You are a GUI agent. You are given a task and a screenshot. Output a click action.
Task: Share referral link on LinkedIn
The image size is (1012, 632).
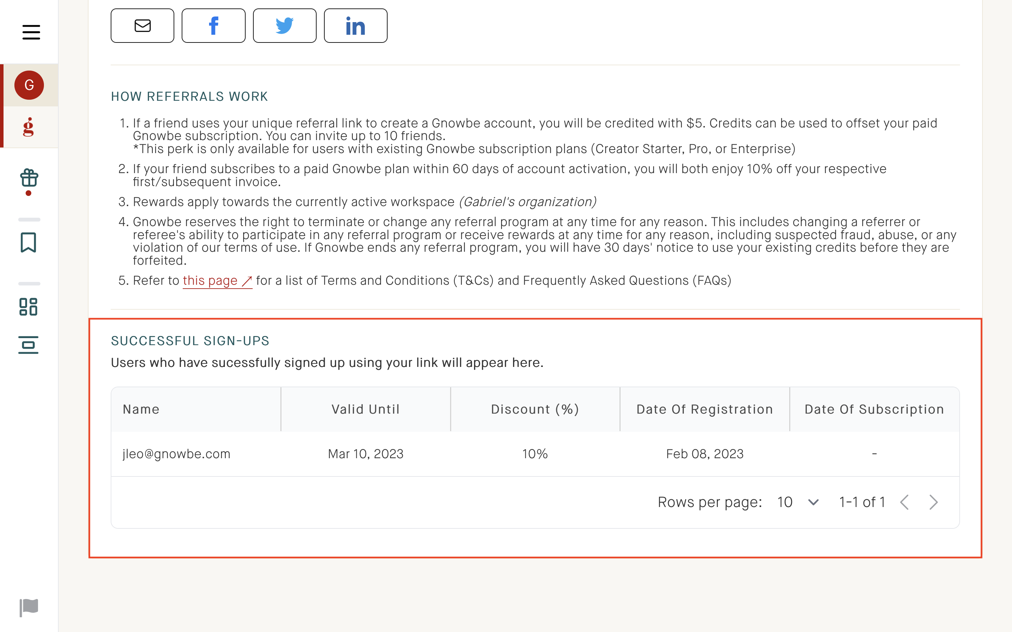click(356, 26)
